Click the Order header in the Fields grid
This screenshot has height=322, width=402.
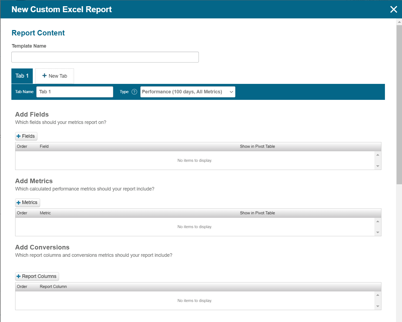pyautogui.click(x=22, y=146)
